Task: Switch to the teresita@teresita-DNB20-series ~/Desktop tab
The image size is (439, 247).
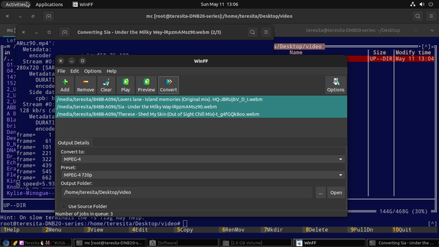Action: [x=353, y=30]
